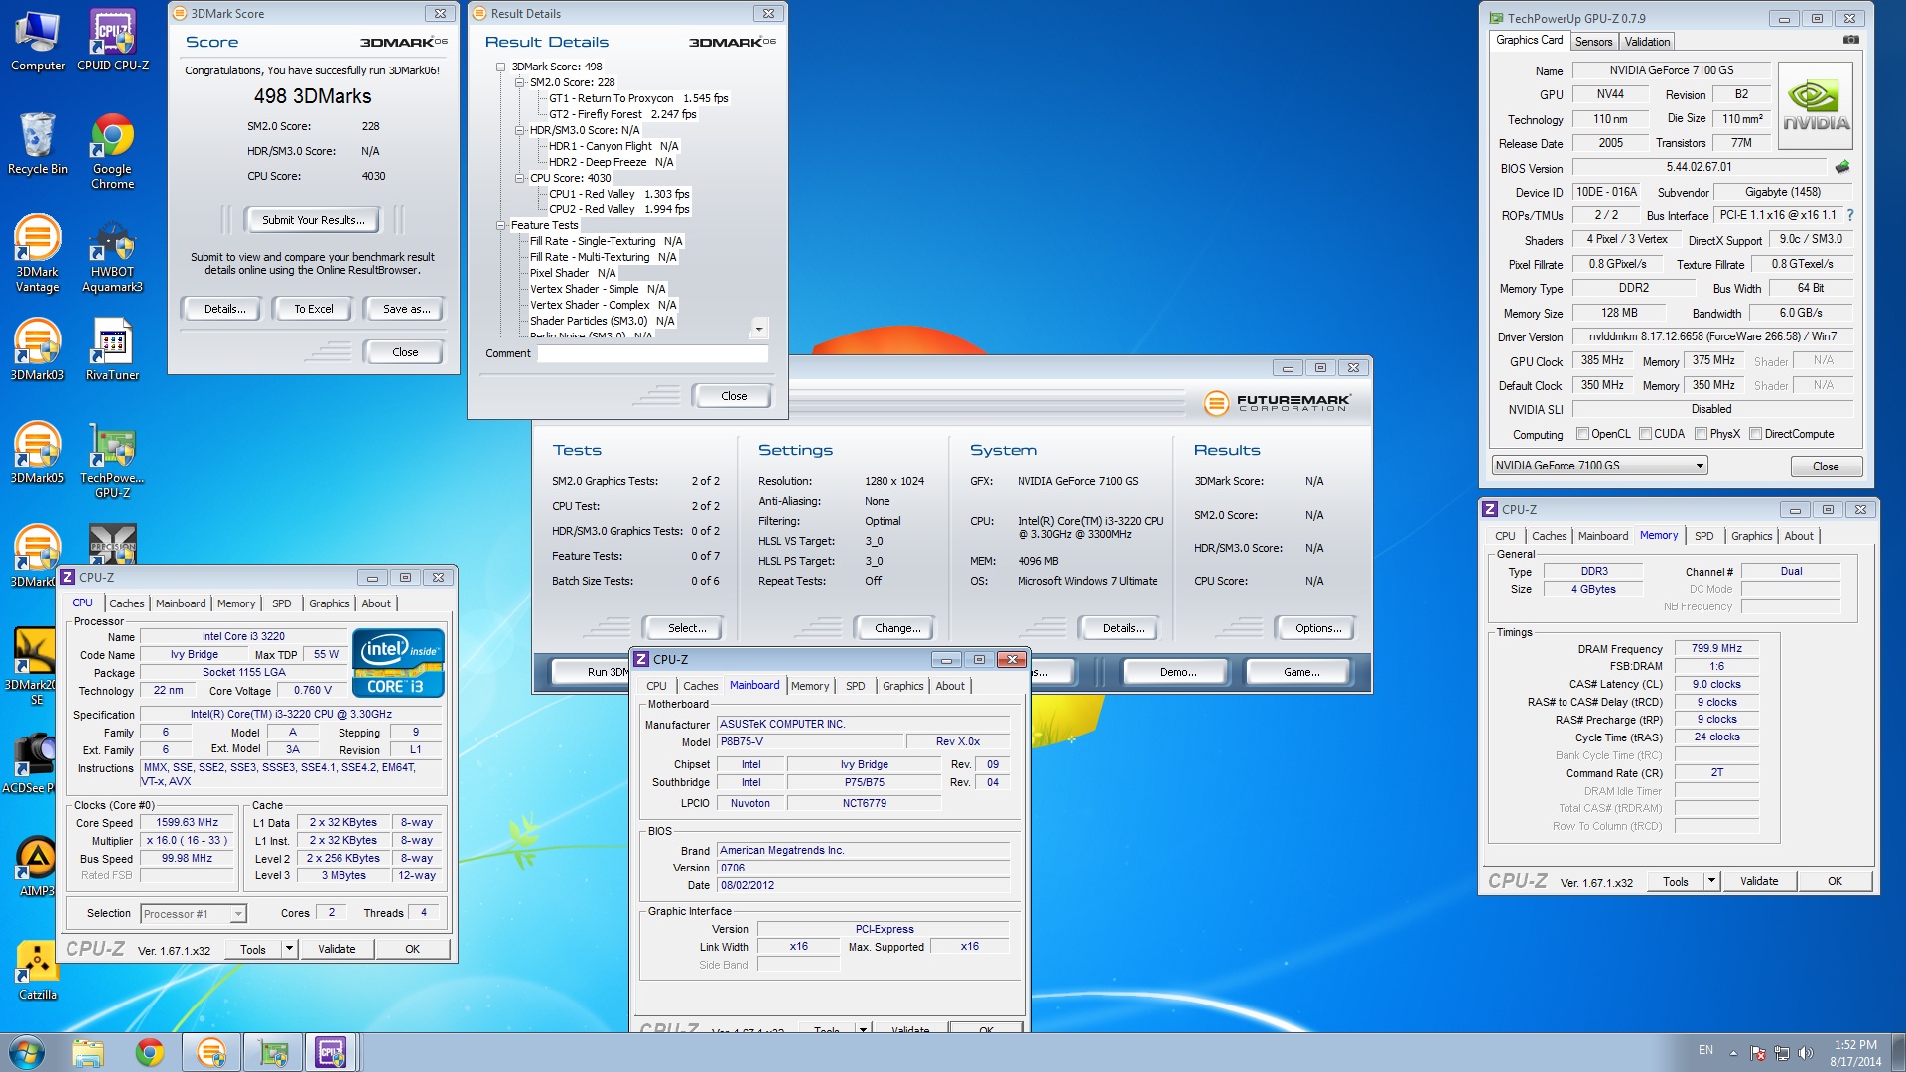
Task: Enable the DirectCompute checkbox in GPU-Z
Action: point(1756,434)
